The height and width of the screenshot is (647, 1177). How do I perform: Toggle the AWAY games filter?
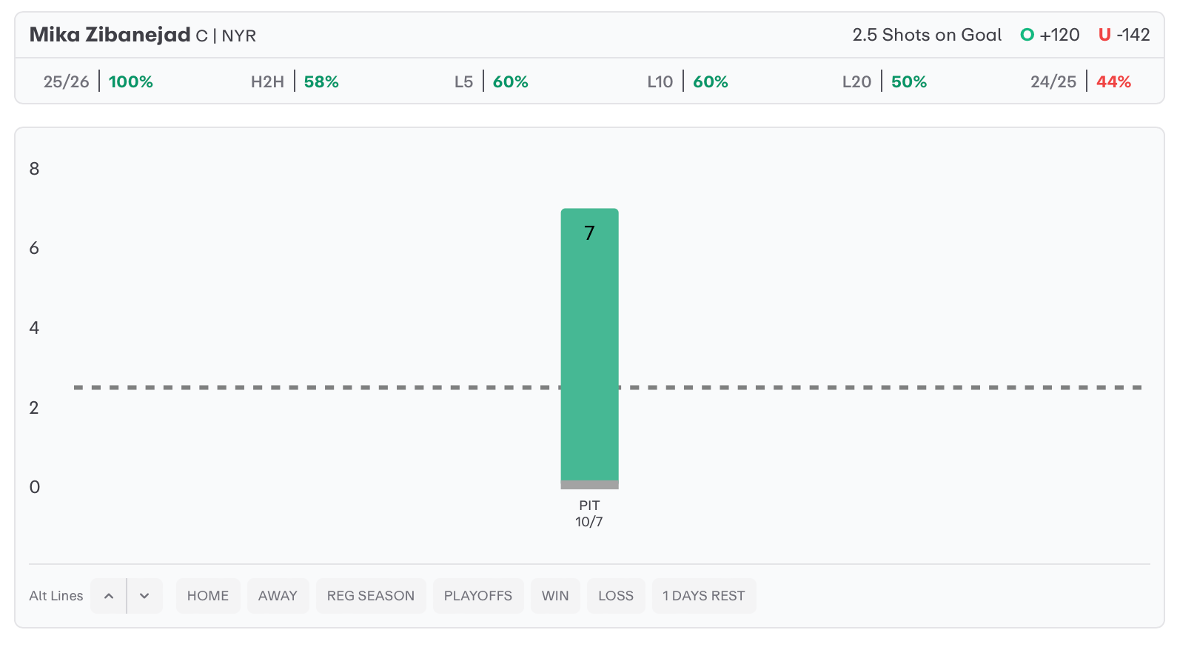point(278,596)
